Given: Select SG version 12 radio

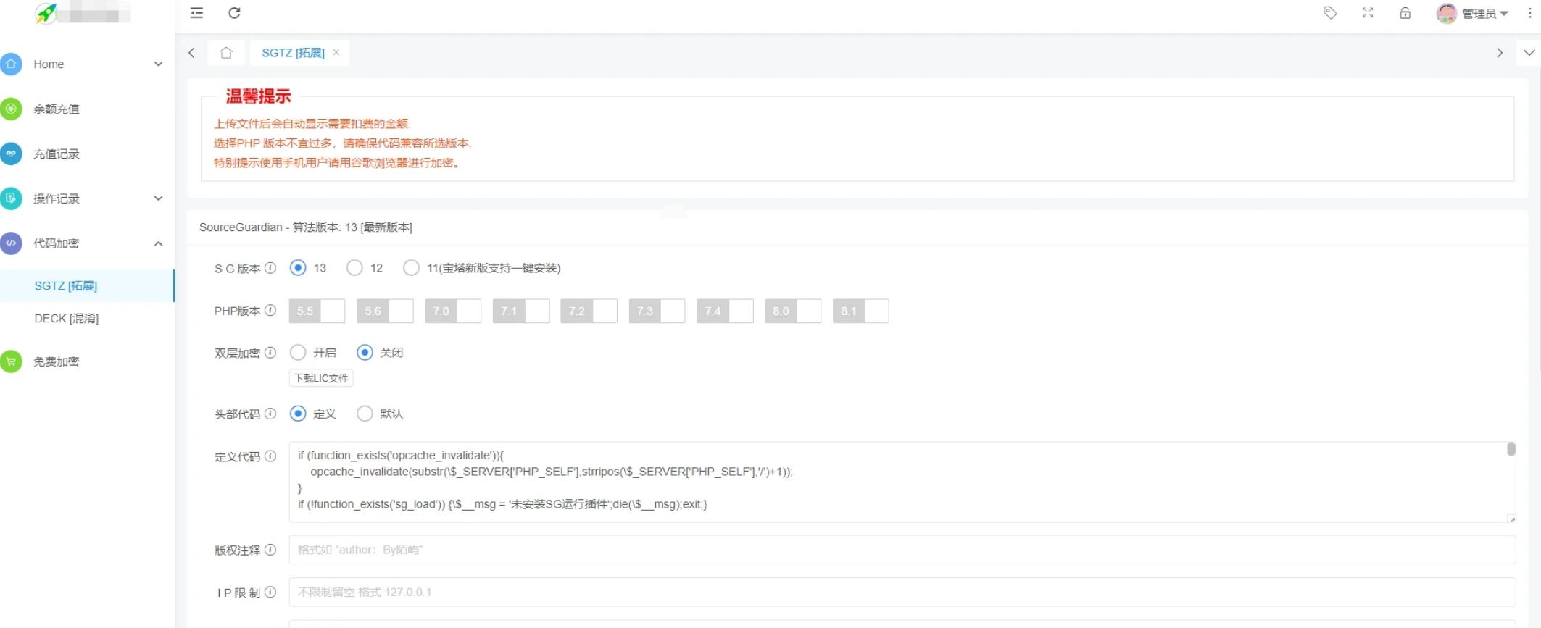Looking at the screenshot, I should click(x=354, y=268).
